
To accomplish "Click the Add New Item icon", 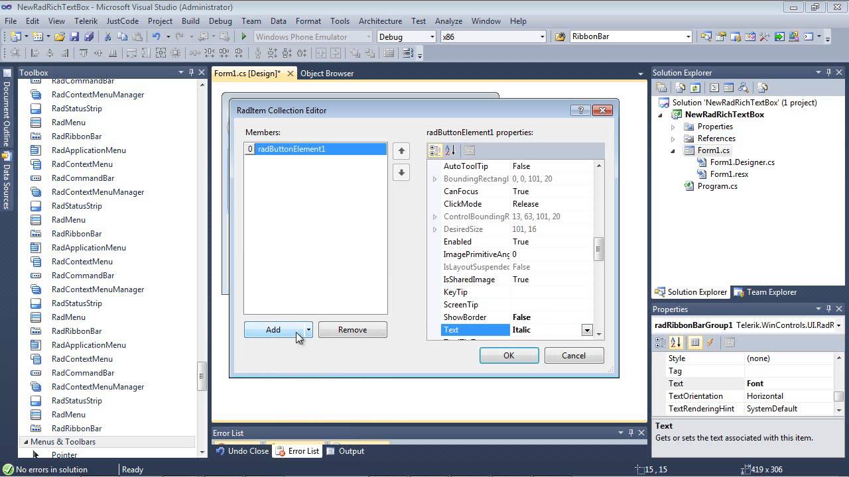I will tap(38, 37).
